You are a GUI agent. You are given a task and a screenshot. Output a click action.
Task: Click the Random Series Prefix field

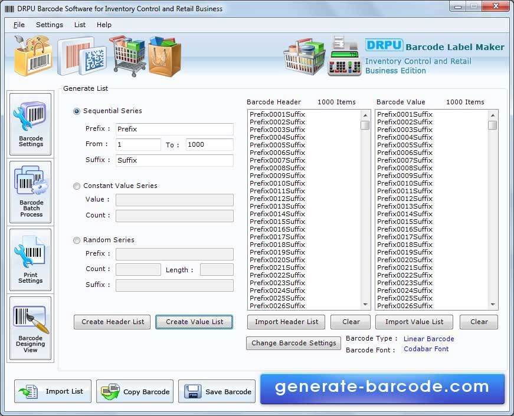(175, 254)
